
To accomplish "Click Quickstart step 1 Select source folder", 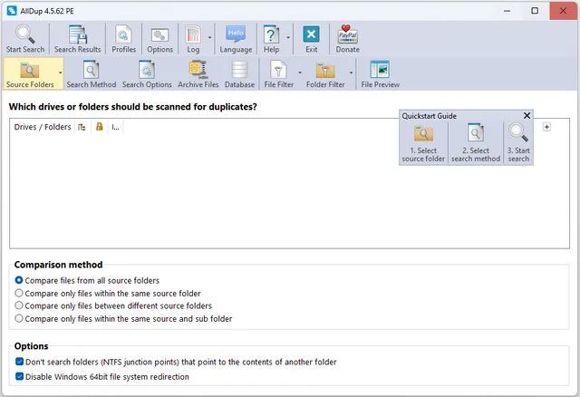I will coord(423,143).
